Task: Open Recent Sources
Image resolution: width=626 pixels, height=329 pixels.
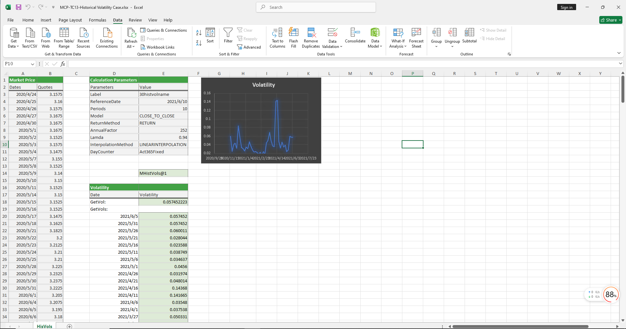Action: 83,38
